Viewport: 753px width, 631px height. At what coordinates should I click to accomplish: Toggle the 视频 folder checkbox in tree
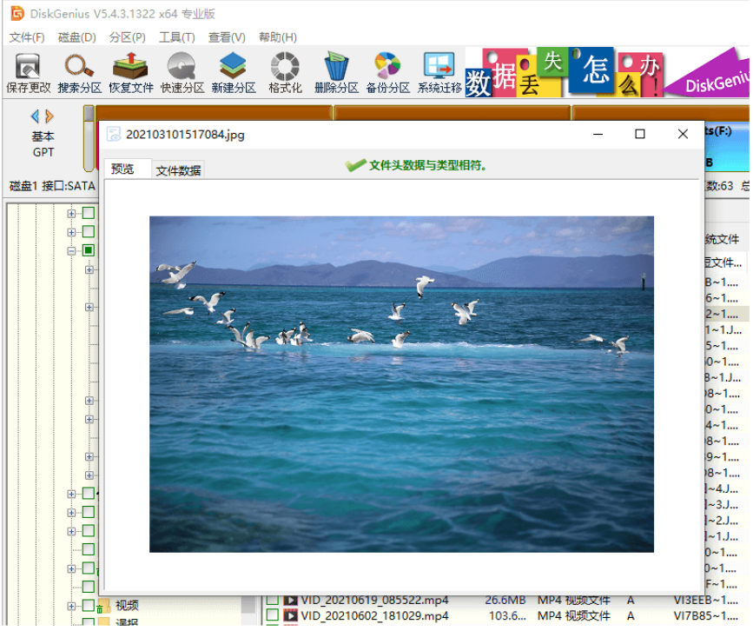tap(88, 606)
